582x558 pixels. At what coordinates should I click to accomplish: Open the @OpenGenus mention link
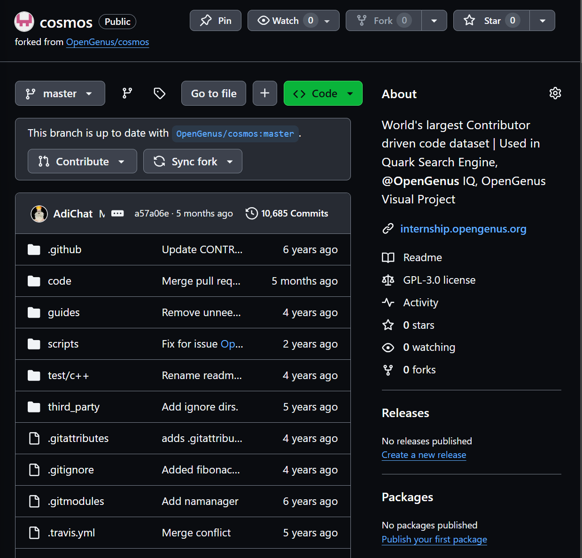pos(420,181)
